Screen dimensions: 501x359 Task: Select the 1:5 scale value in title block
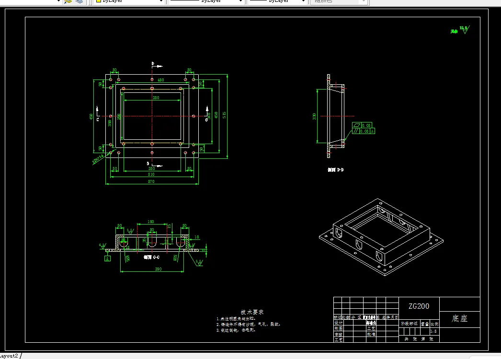click(x=433, y=332)
